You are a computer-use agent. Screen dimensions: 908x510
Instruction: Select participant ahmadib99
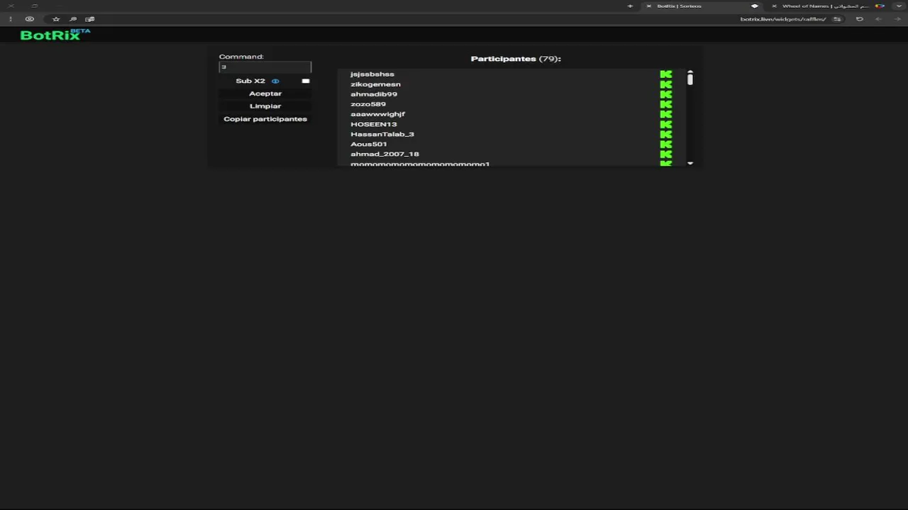pyautogui.click(x=374, y=94)
